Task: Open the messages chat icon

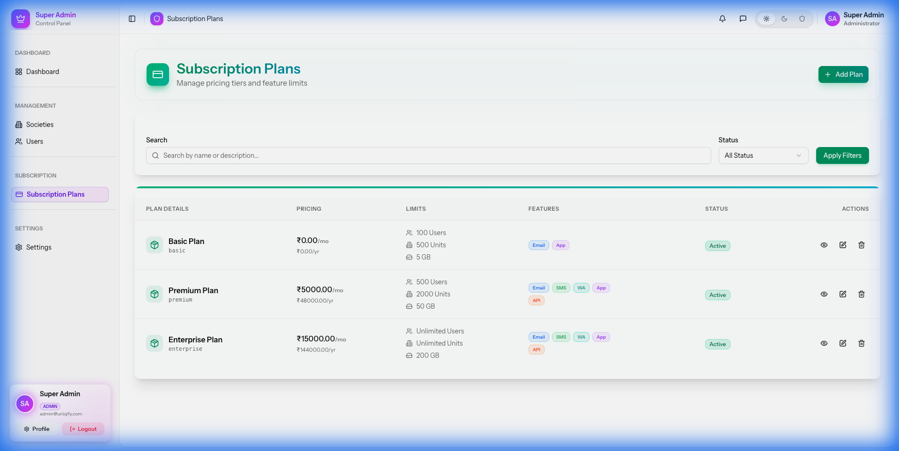Action: click(x=743, y=19)
